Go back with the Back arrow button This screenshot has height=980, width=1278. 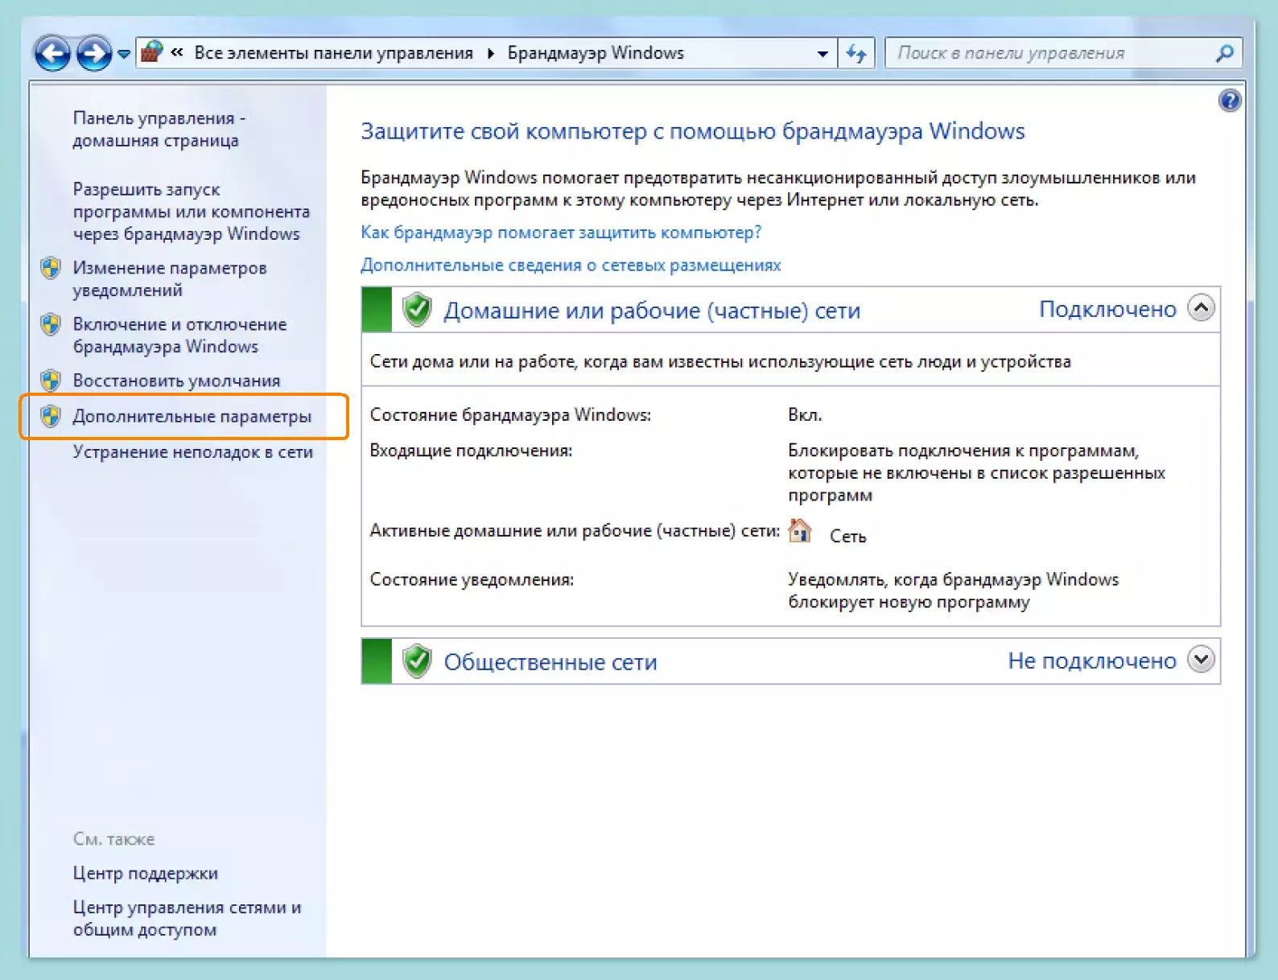click(52, 54)
